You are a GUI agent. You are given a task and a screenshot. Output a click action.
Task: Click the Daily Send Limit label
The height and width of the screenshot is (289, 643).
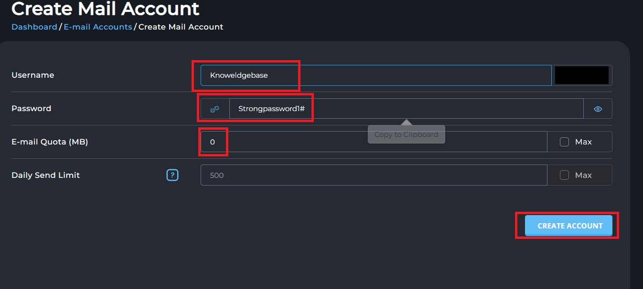click(x=45, y=175)
